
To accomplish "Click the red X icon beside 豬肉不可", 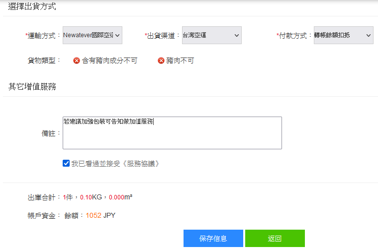I will point(161,61).
